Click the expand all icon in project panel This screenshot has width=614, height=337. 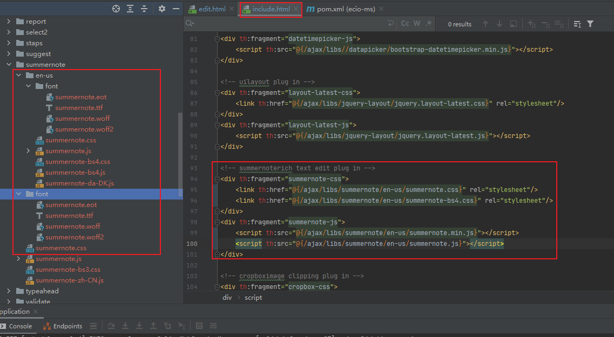(130, 9)
